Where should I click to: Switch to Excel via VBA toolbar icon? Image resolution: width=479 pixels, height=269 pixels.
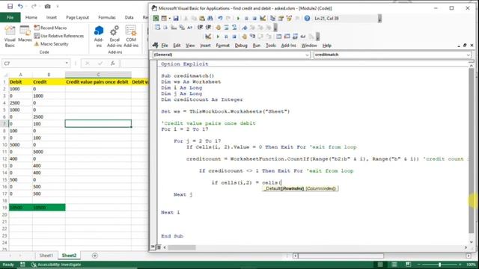[x=156, y=18]
